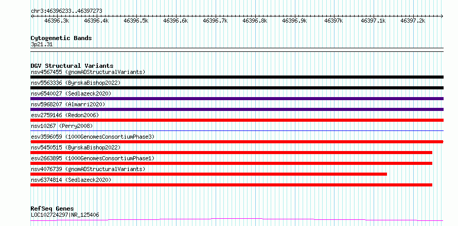458x226 pixels.
Task: Open nsv5968207 (Almarri2020) label
Action: (x=68, y=104)
